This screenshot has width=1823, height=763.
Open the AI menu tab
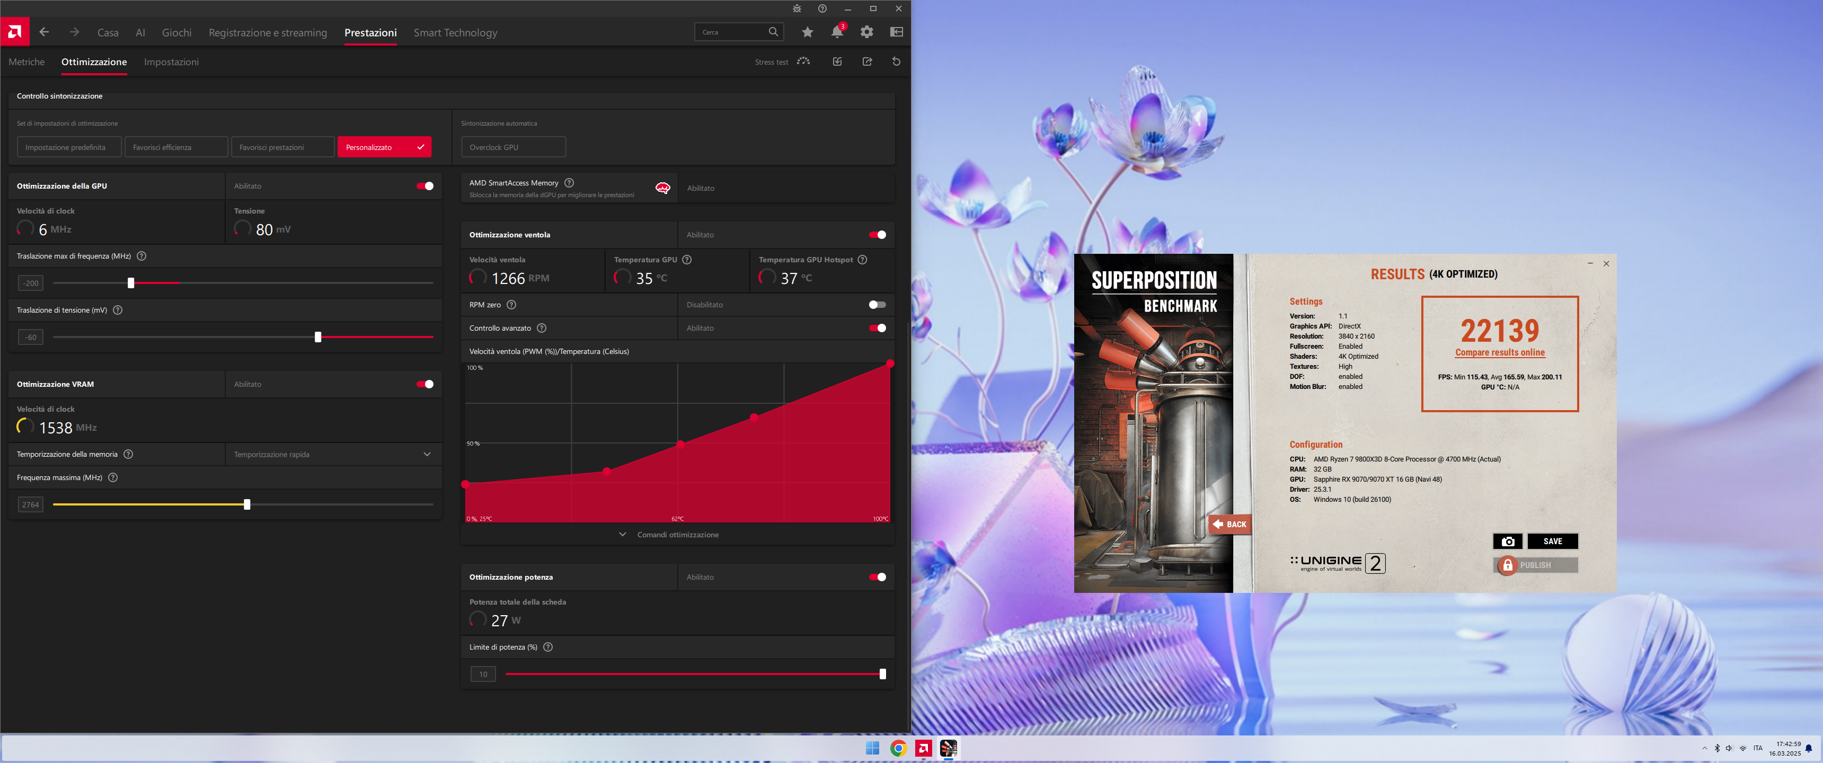pos(140,32)
